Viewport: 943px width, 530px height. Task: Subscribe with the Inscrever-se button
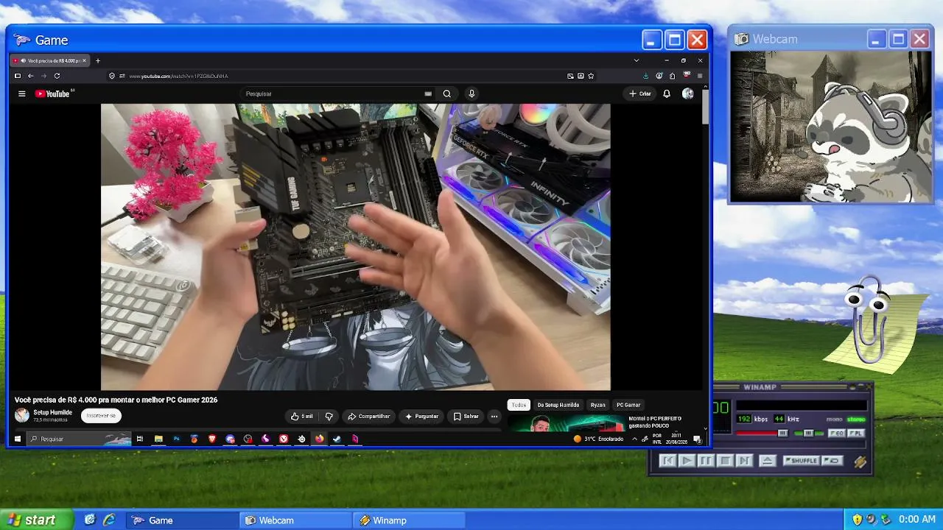[101, 416]
